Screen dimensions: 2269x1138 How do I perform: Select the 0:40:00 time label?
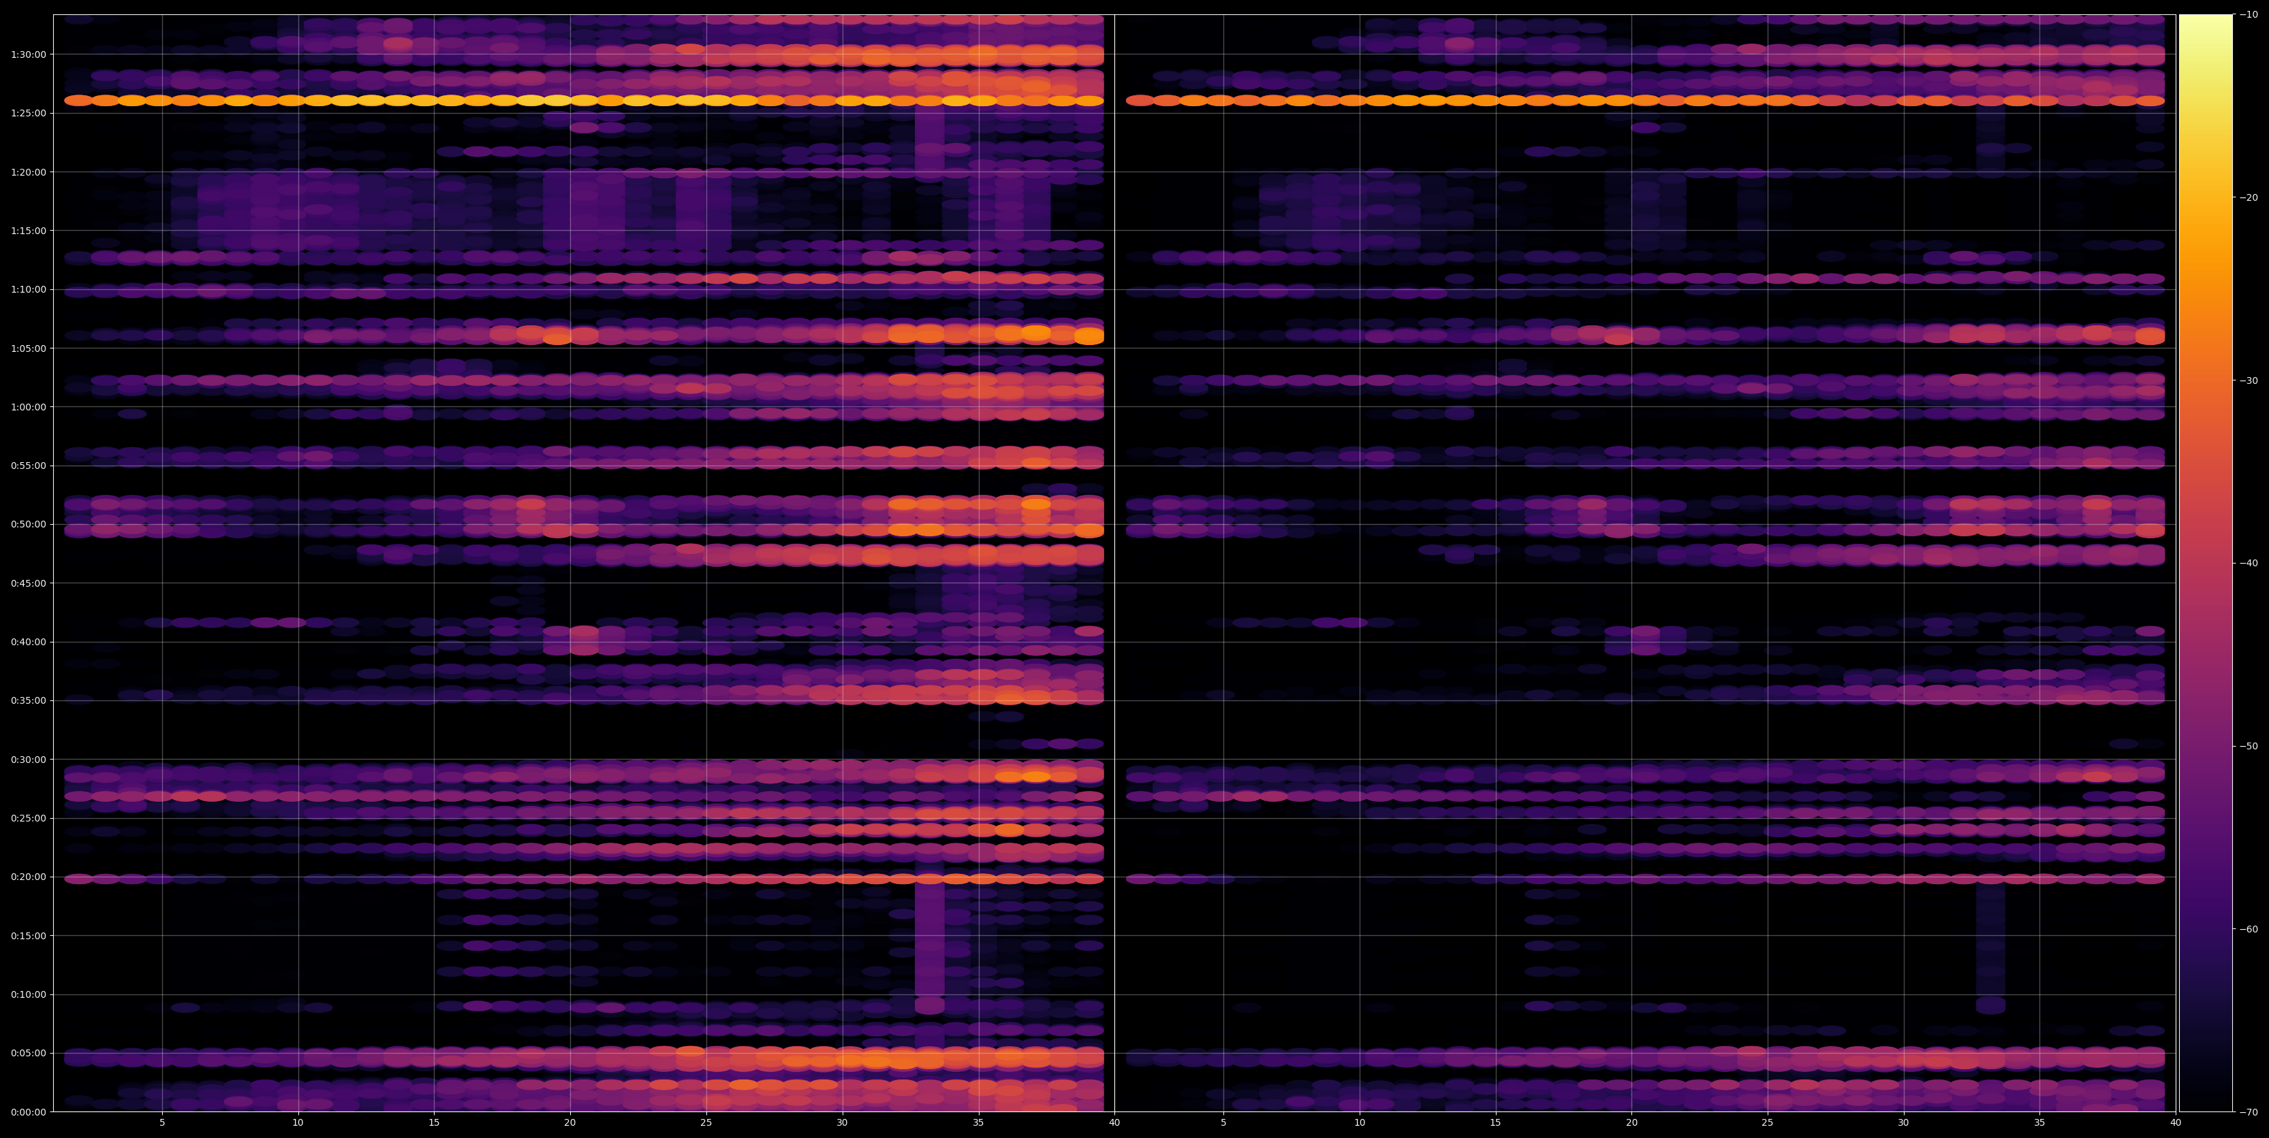[28, 642]
